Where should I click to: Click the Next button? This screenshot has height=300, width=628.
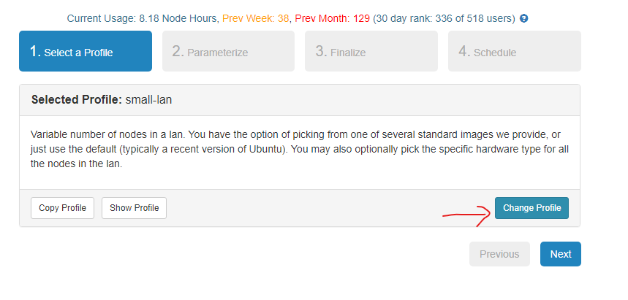coord(560,254)
